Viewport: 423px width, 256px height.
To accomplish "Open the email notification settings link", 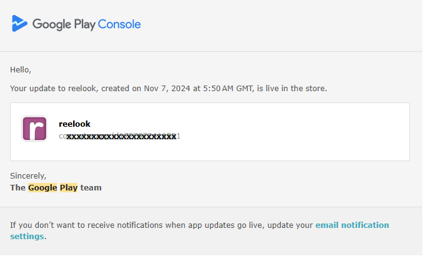I will 352,225.
